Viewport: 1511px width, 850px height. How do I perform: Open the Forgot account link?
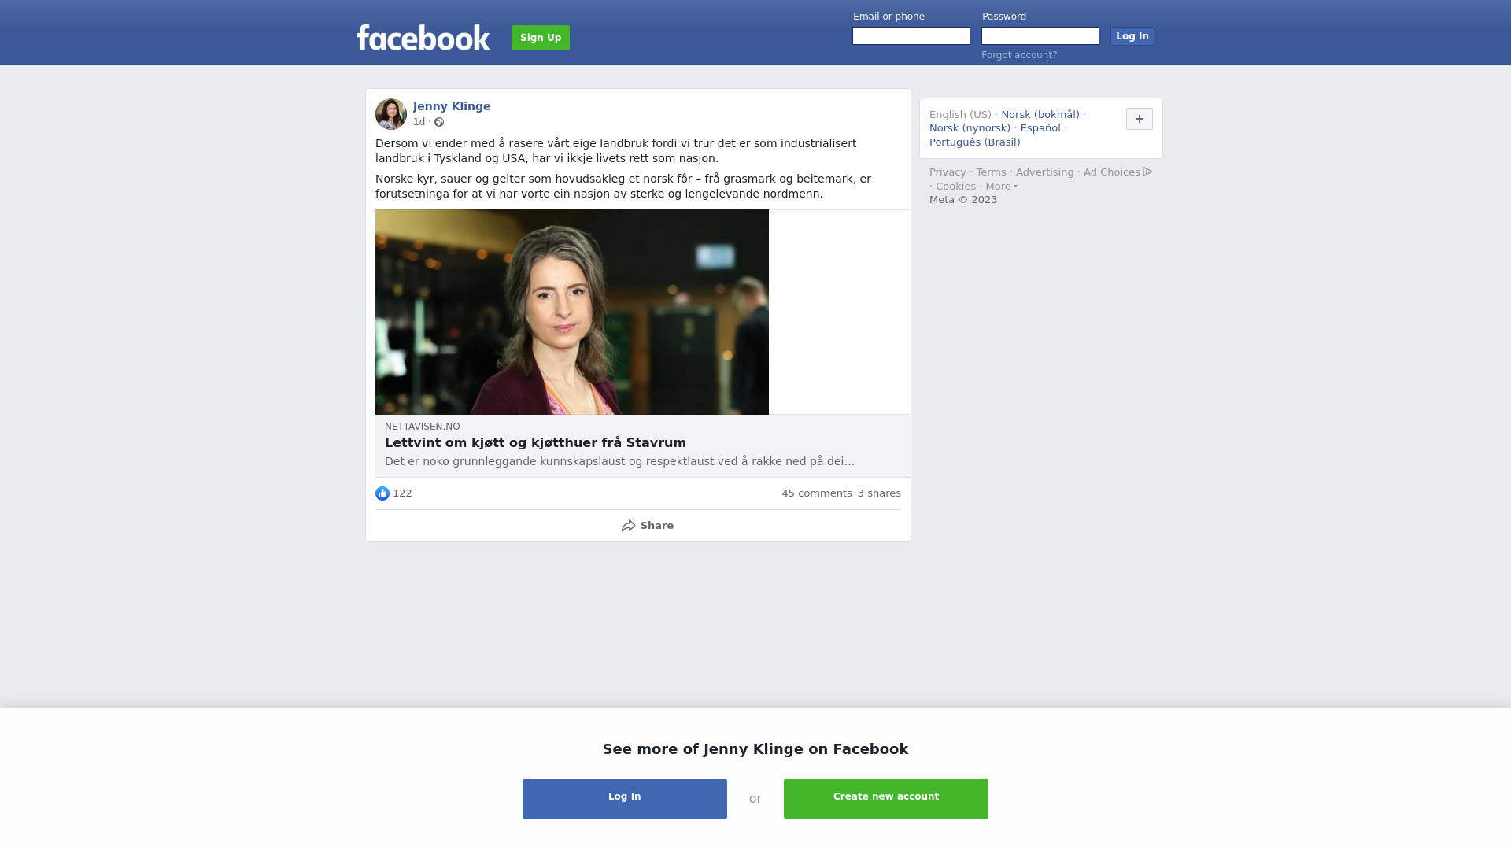click(1019, 55)
